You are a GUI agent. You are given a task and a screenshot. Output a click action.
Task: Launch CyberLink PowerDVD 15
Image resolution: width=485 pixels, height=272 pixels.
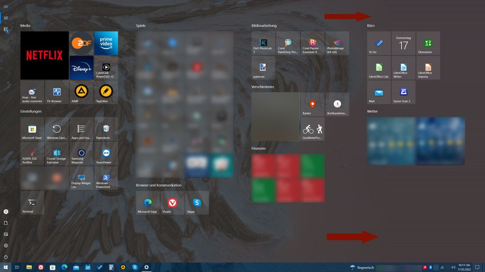106,68
